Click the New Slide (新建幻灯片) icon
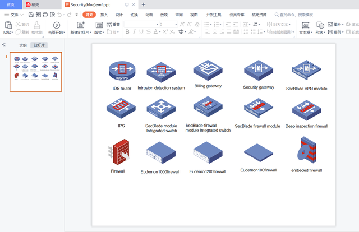The image size is (359, 232). point(81,25)
